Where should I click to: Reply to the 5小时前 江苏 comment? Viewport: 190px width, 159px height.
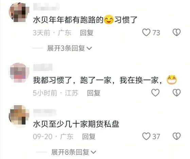click(x=94, y=93)
